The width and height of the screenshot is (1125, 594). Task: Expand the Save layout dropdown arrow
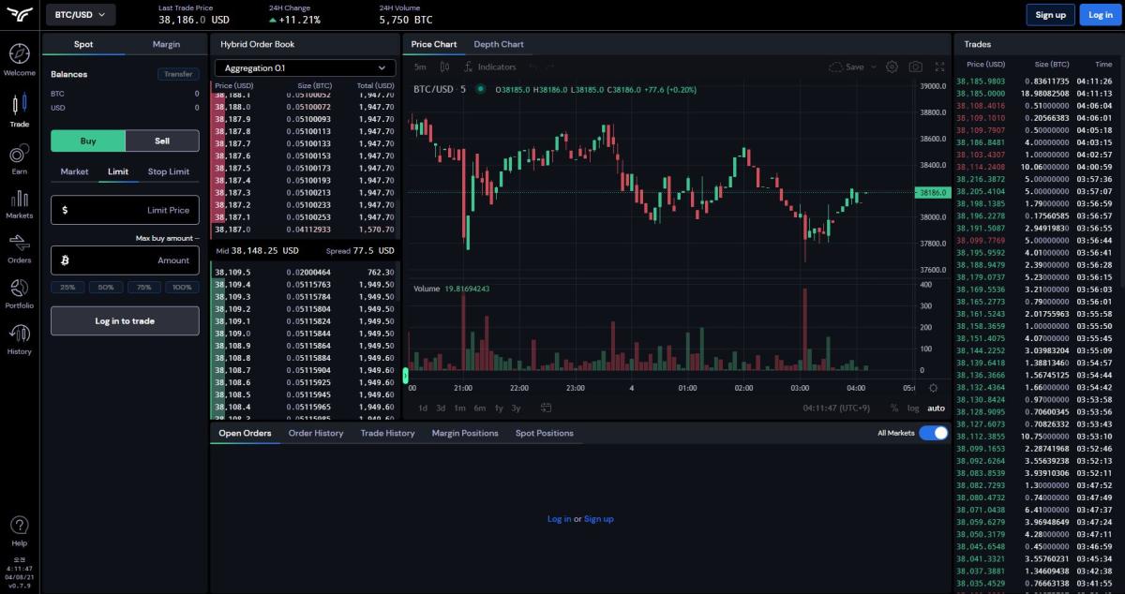point(874,67)
